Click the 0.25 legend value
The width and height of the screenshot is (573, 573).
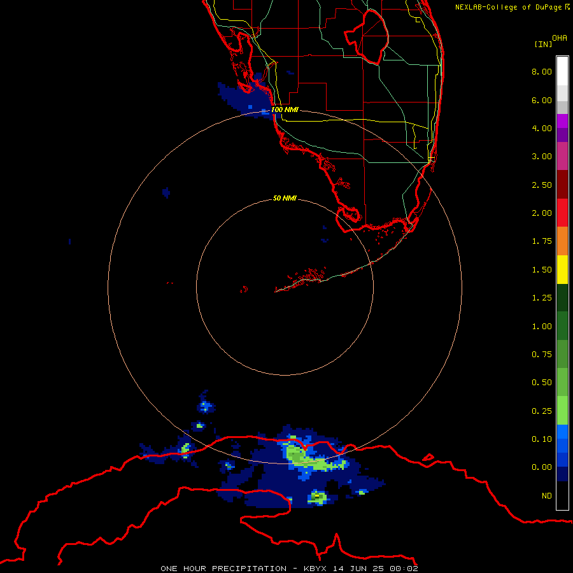coord(542,411)
